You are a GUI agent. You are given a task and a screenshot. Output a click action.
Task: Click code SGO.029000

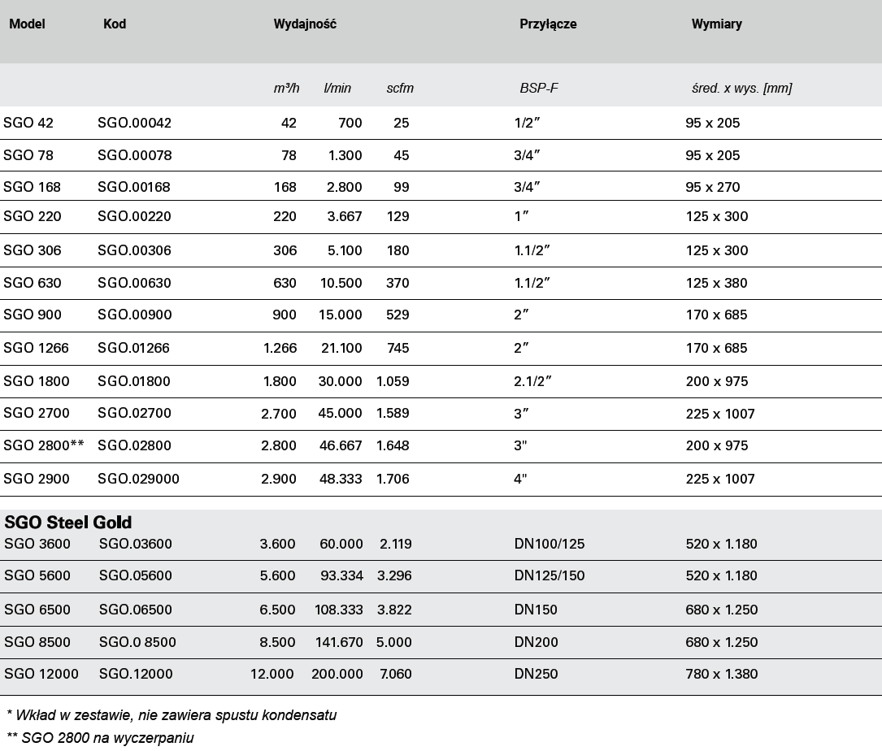coord(138,480)
